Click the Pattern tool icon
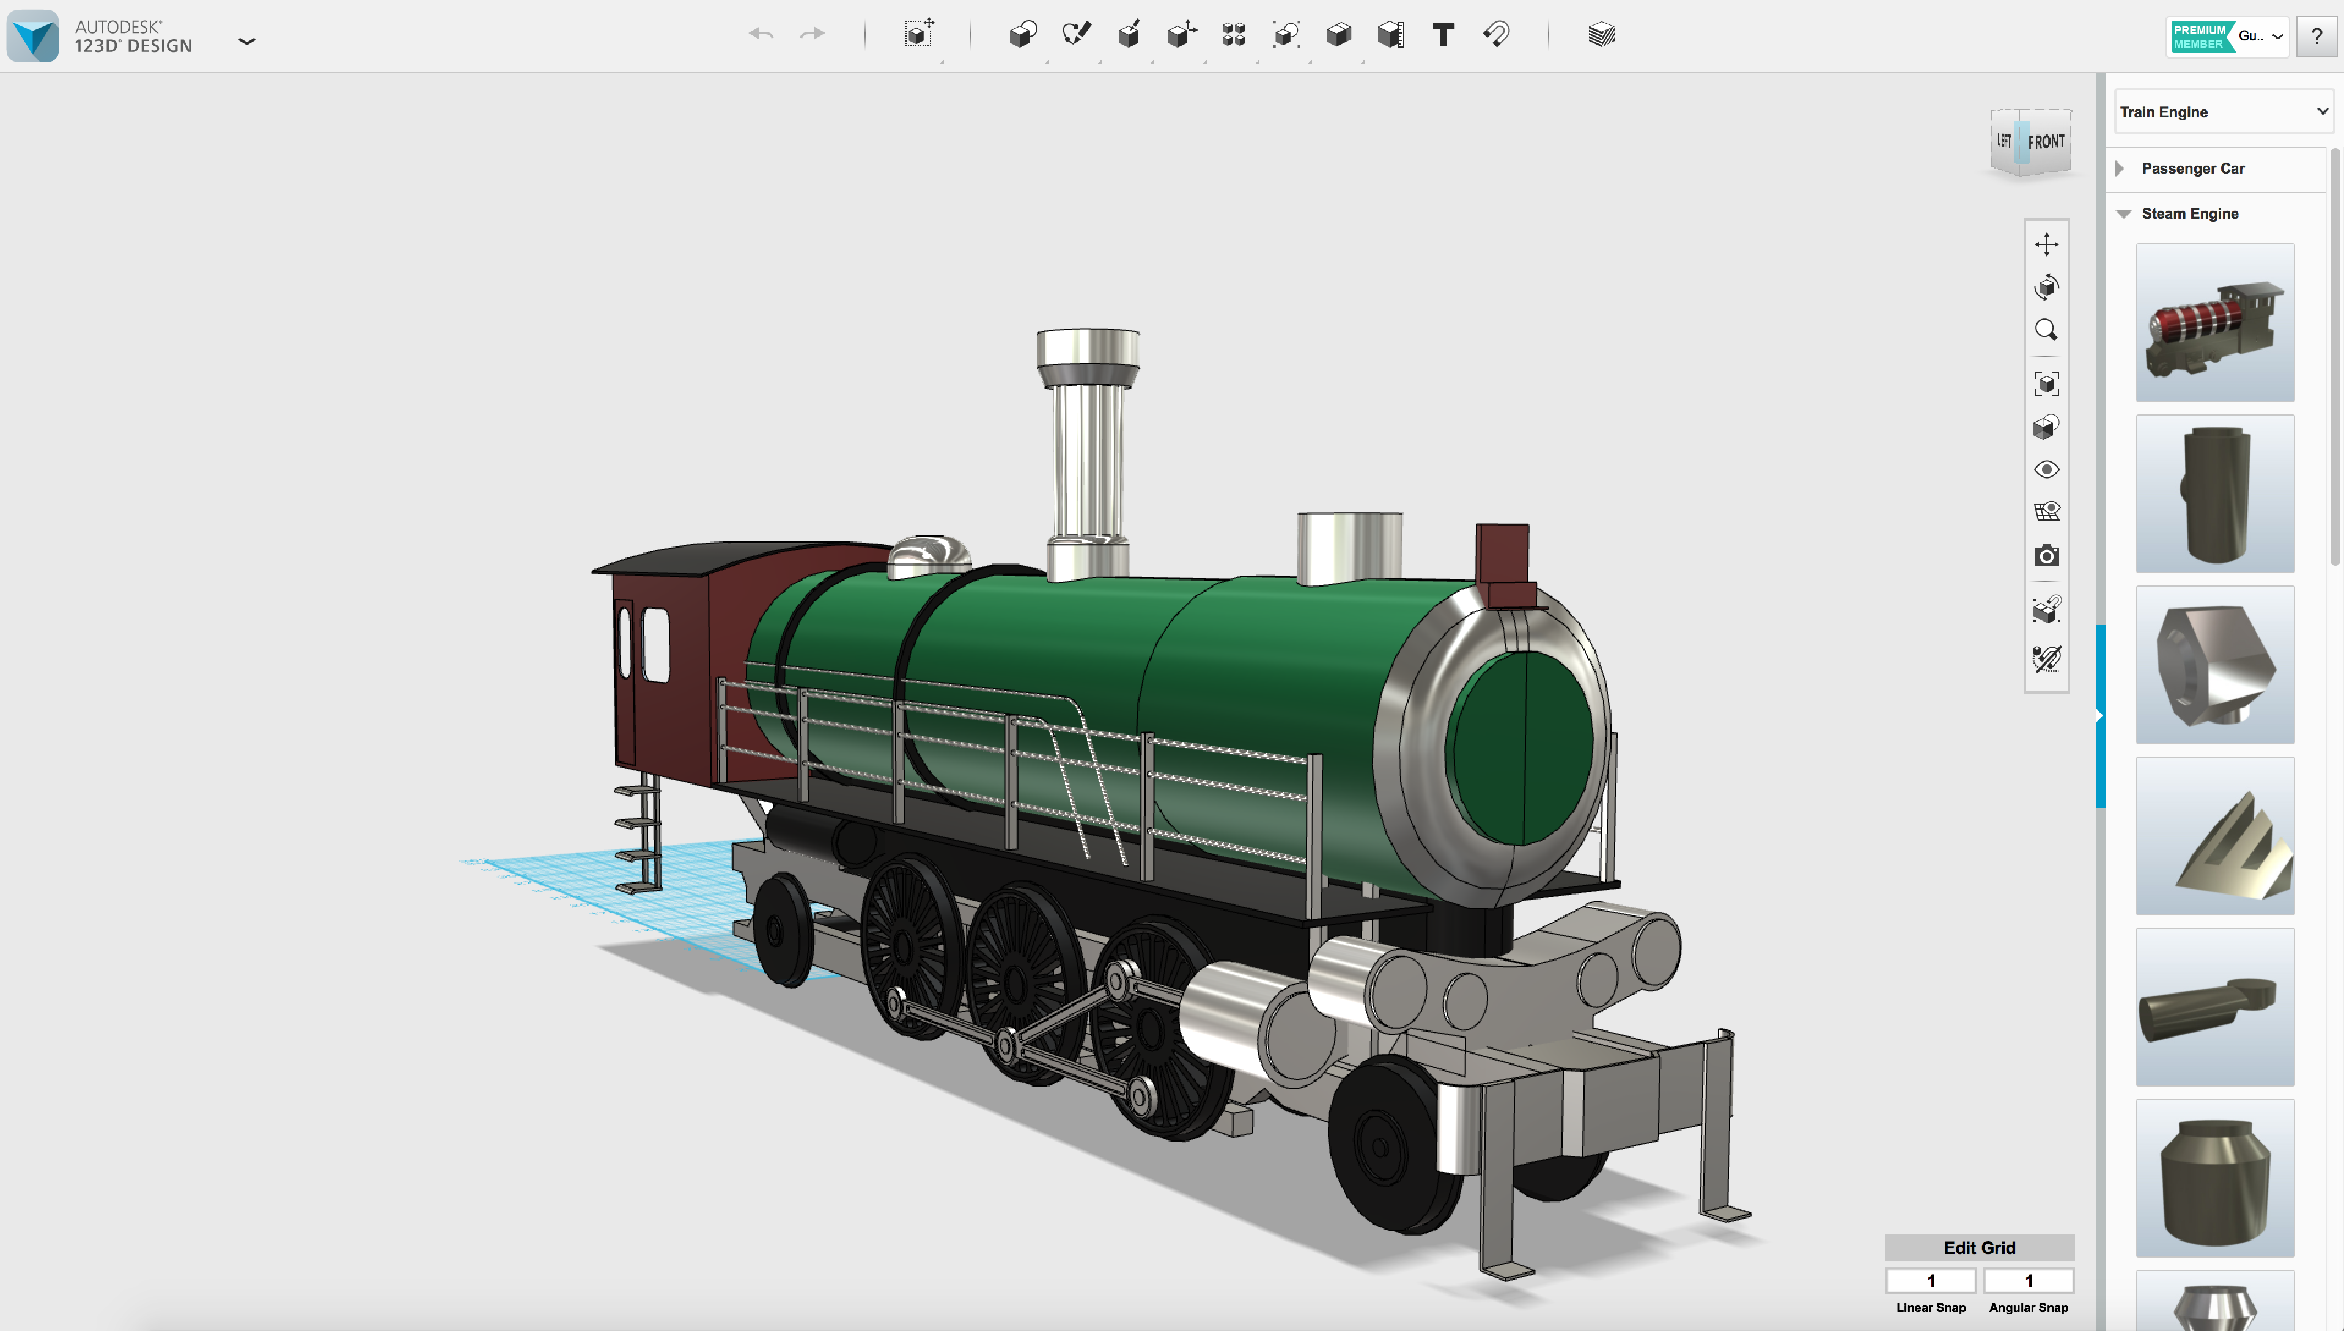 point(1233,35)
